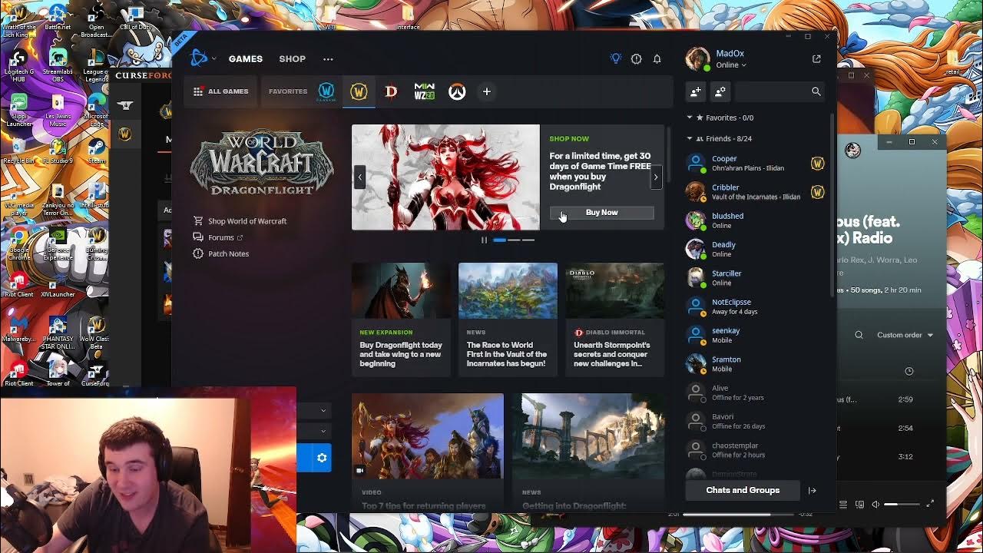Open friend management settings icon
983x553 pixels.
click(720, 91)
